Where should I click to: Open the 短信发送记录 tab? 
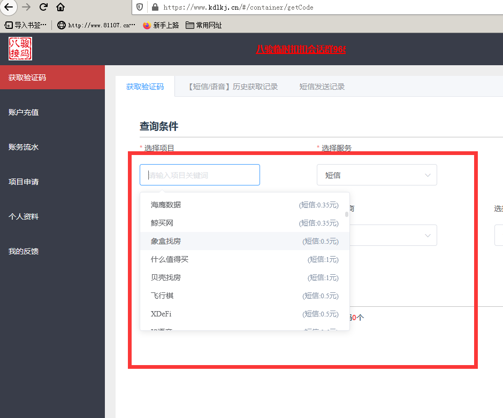(322, 87)
